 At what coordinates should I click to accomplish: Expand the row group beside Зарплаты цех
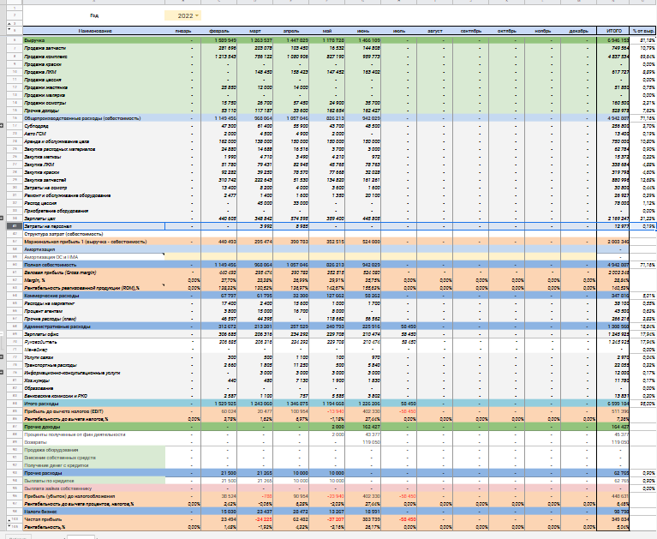2,219
